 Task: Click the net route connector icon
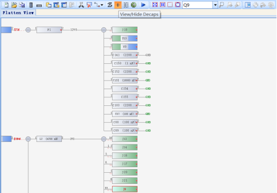[97, 5]
